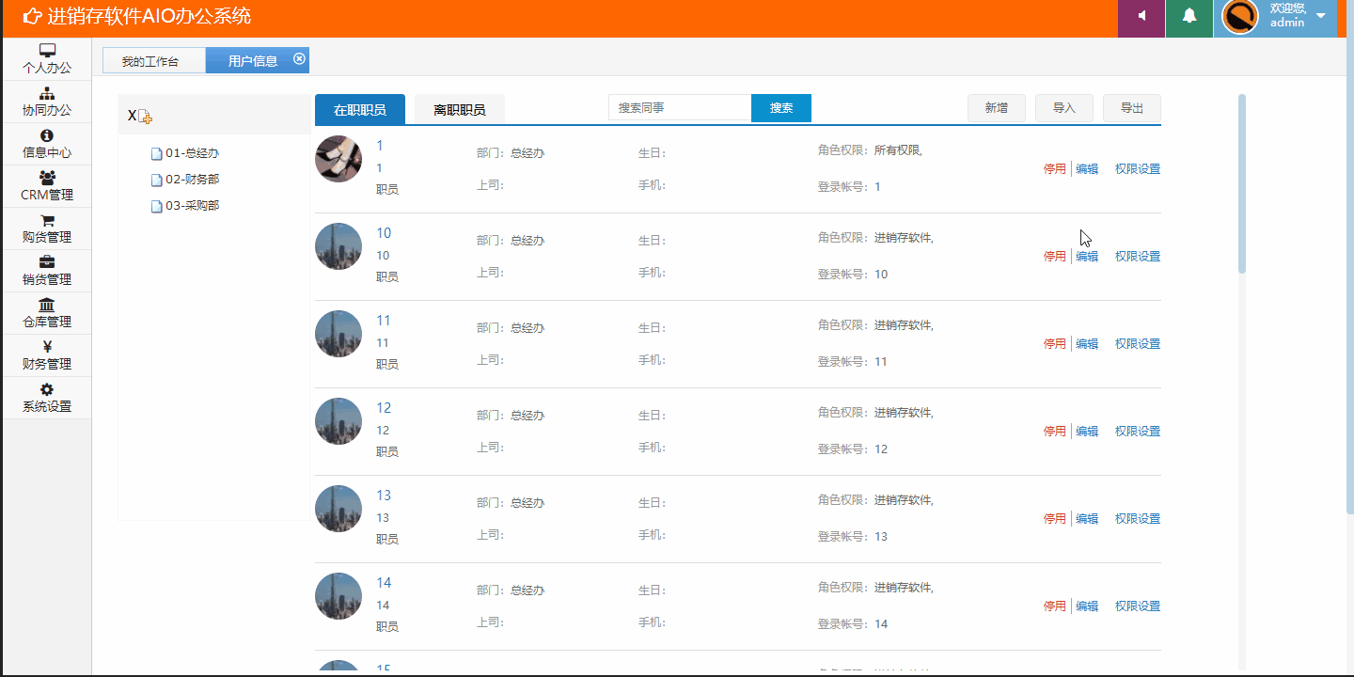Switch to the 离职职员 tab

[x=460, y=109]
